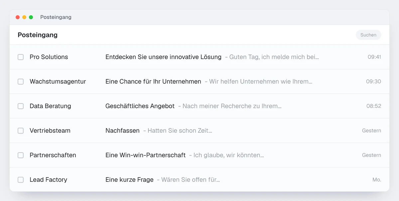Click the Suchen search field
399x201 pixels.
coord(368,35)
